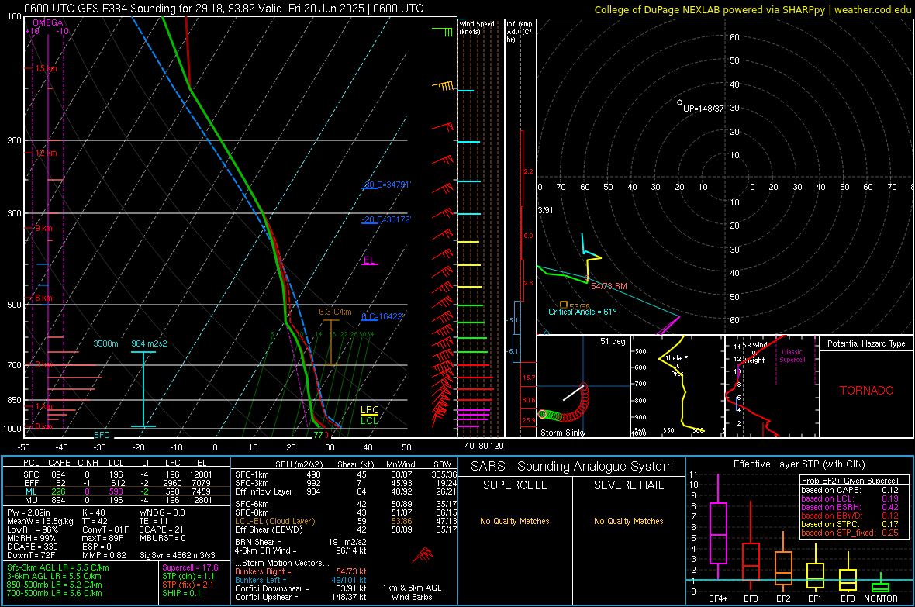Click the Bunkers Left = 49/101 kt line
Screen dimensions: 915x607
pos(301,580)
